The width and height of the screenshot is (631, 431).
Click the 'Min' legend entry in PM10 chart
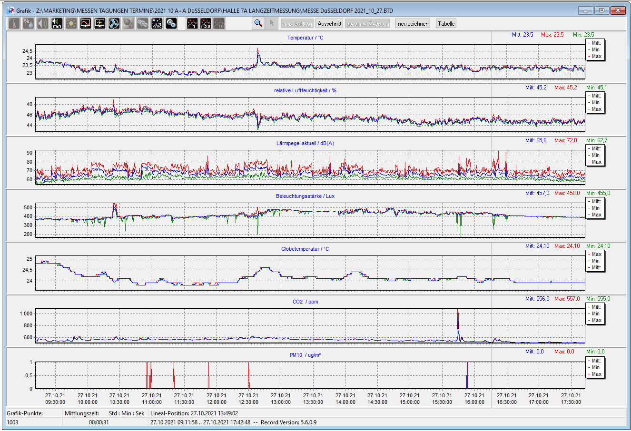pyautogui.click(x=594, y=367)
